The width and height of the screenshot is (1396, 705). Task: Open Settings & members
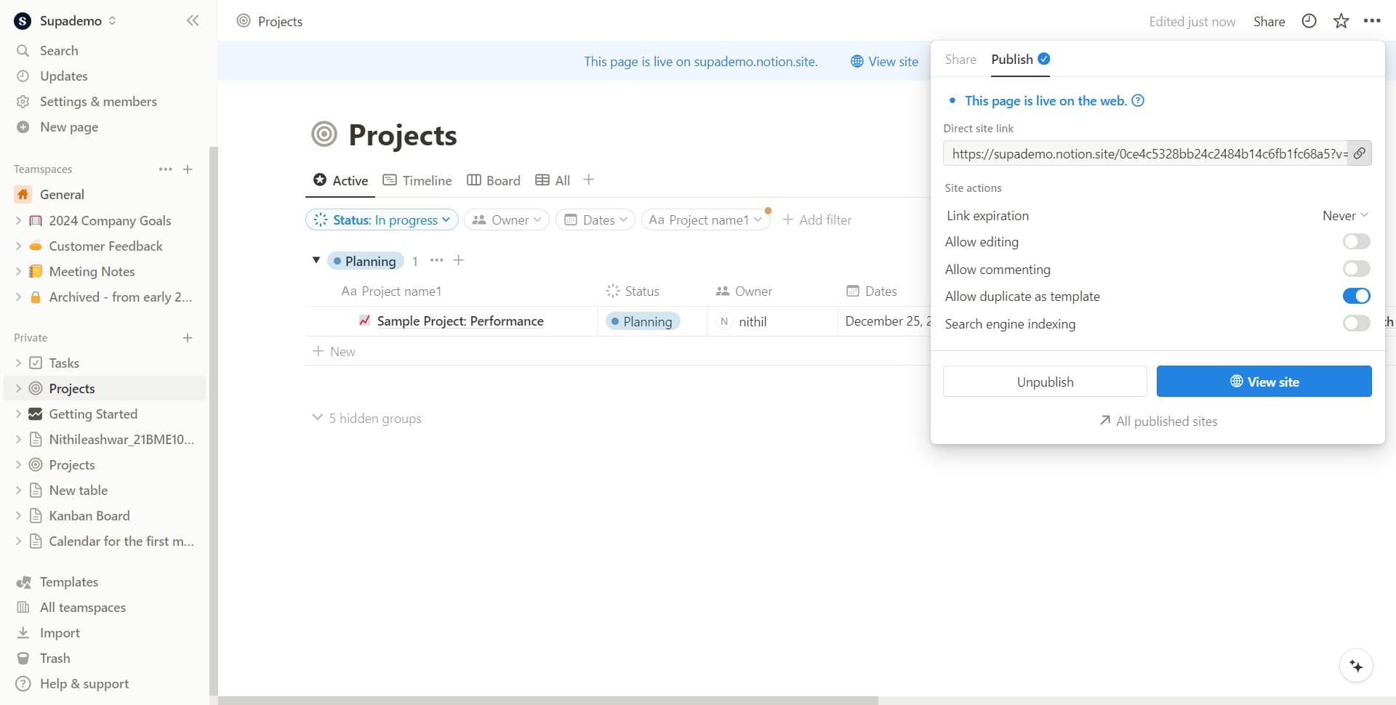pyautogui.click(x=24, y=101)
